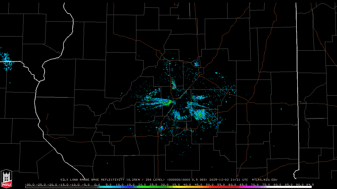This screenshot has width=337, height=189.
Task: Click the KILX Long Range Base Reflectivity title
Action: pyautogui.click(x=92, y=180)
